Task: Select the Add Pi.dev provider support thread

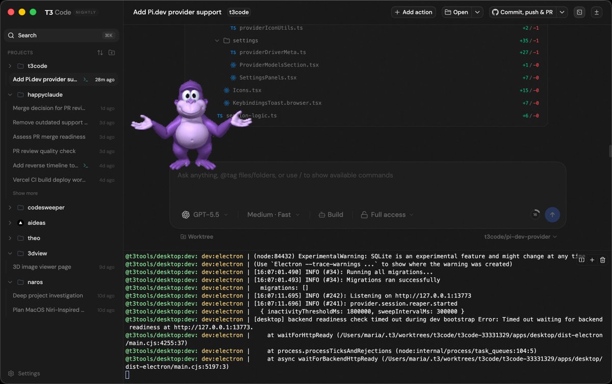Action: click(x=64, y=80)
